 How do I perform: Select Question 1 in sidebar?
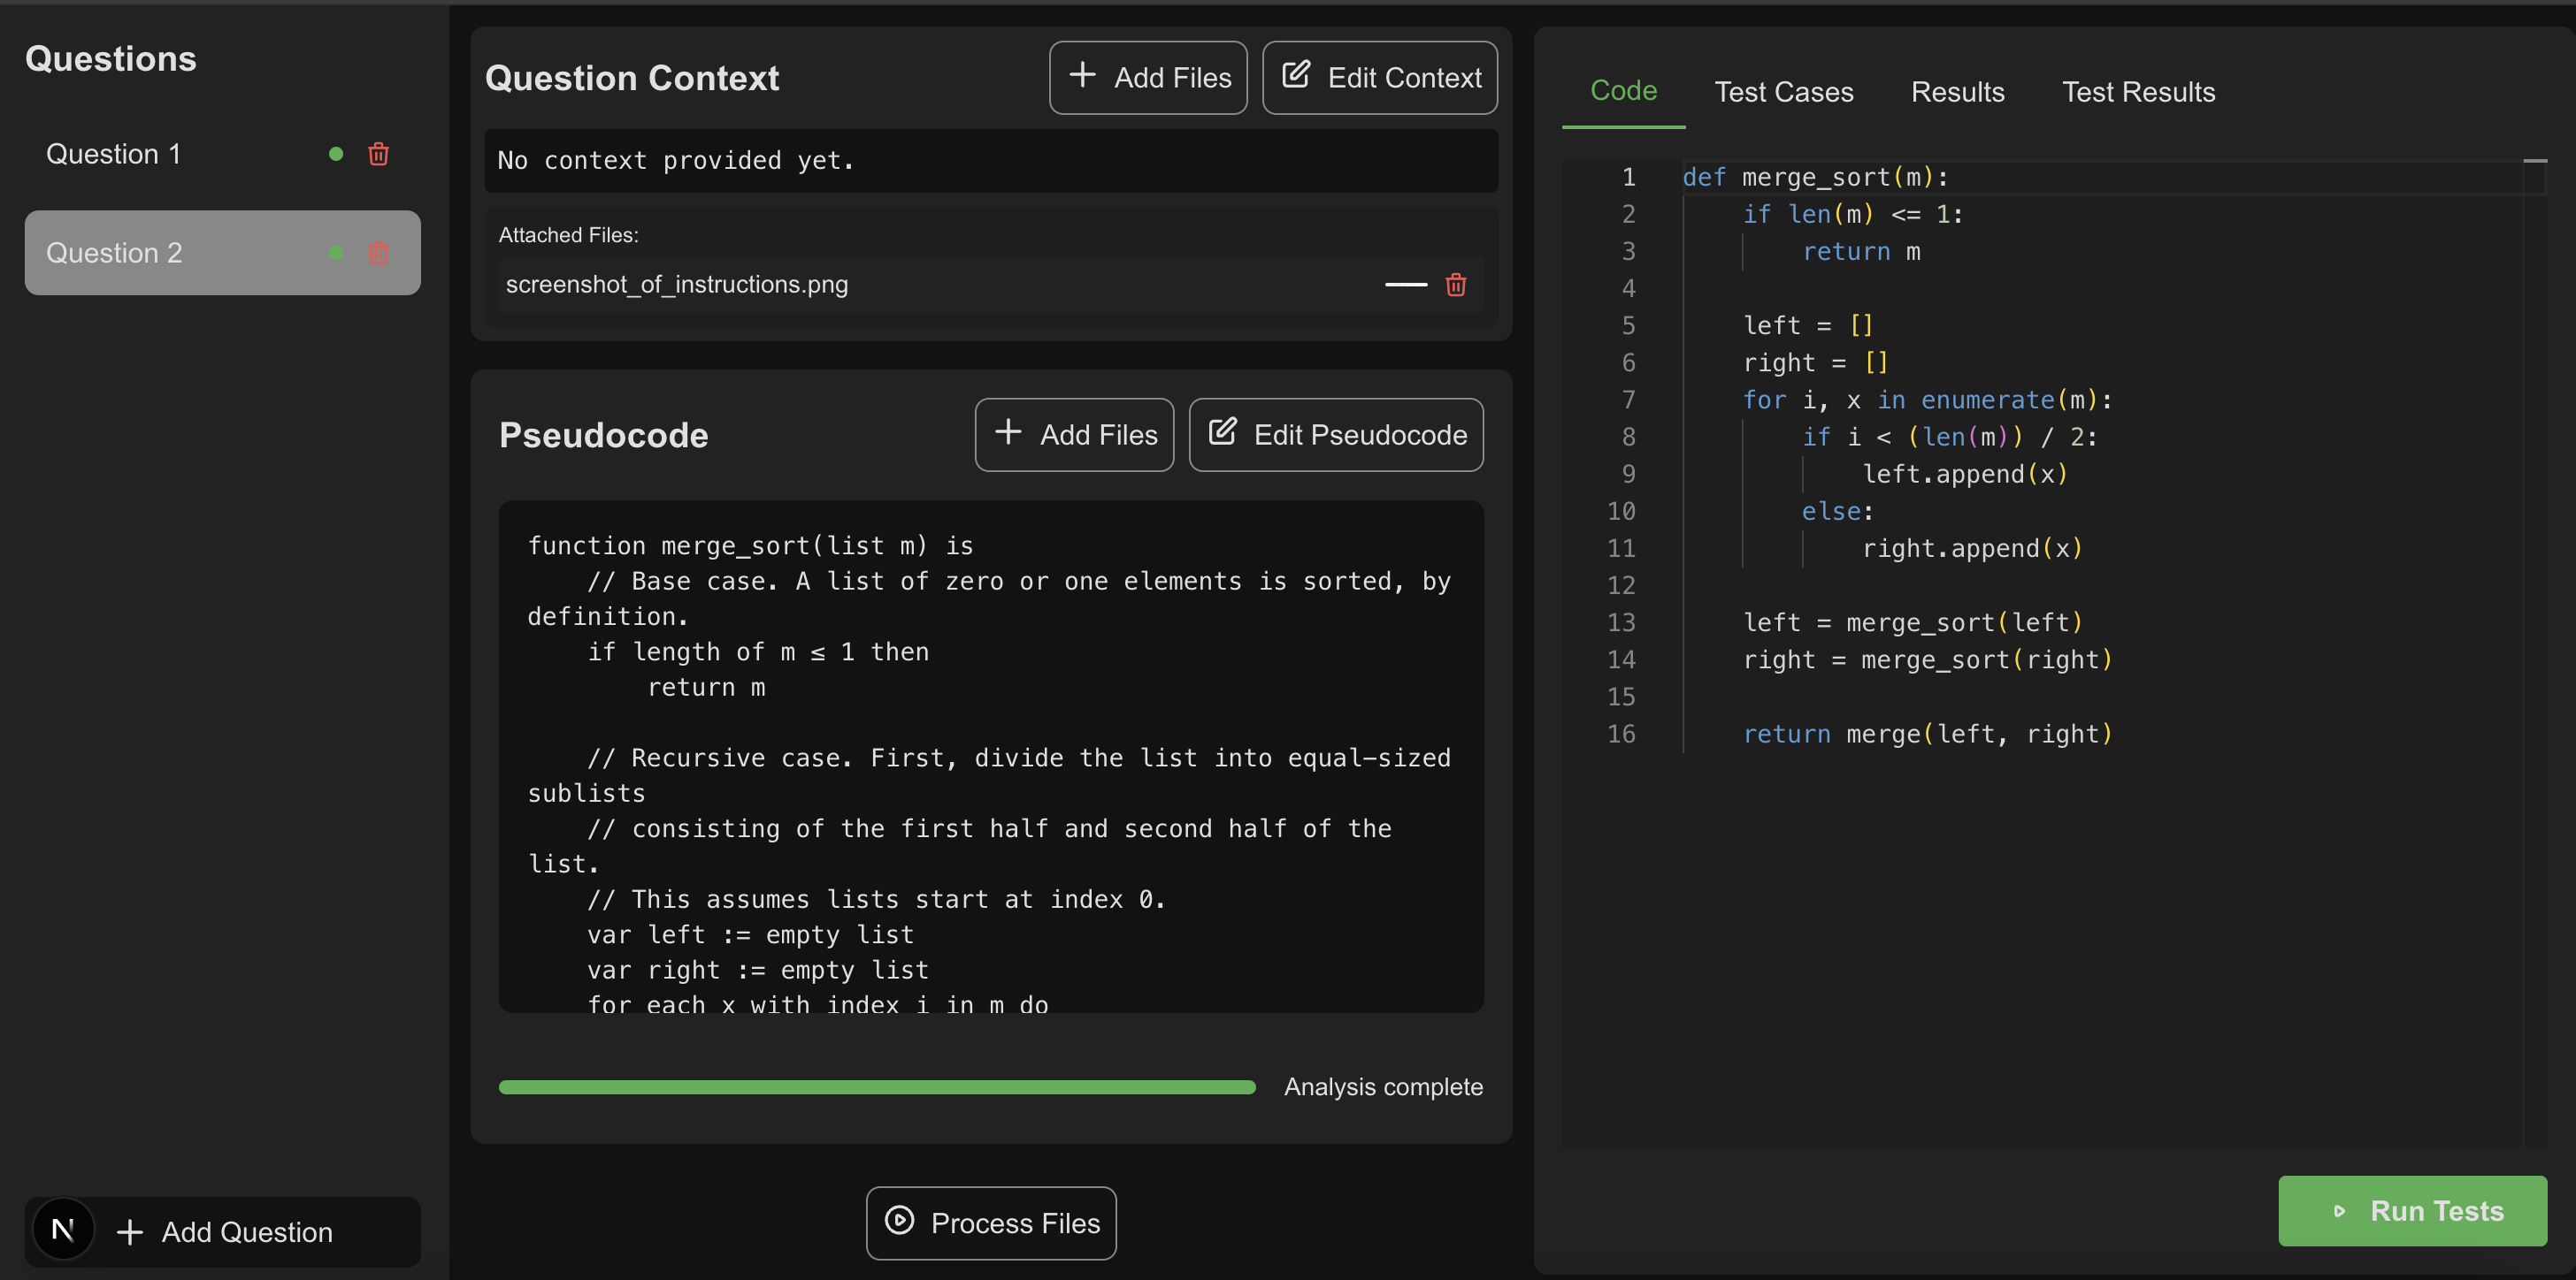(x=114, y=154)
